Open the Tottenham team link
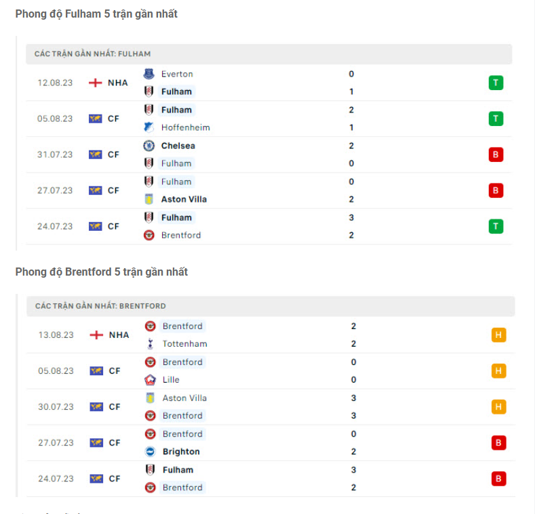This screenshot has width=535, height=514. point(184,343)
